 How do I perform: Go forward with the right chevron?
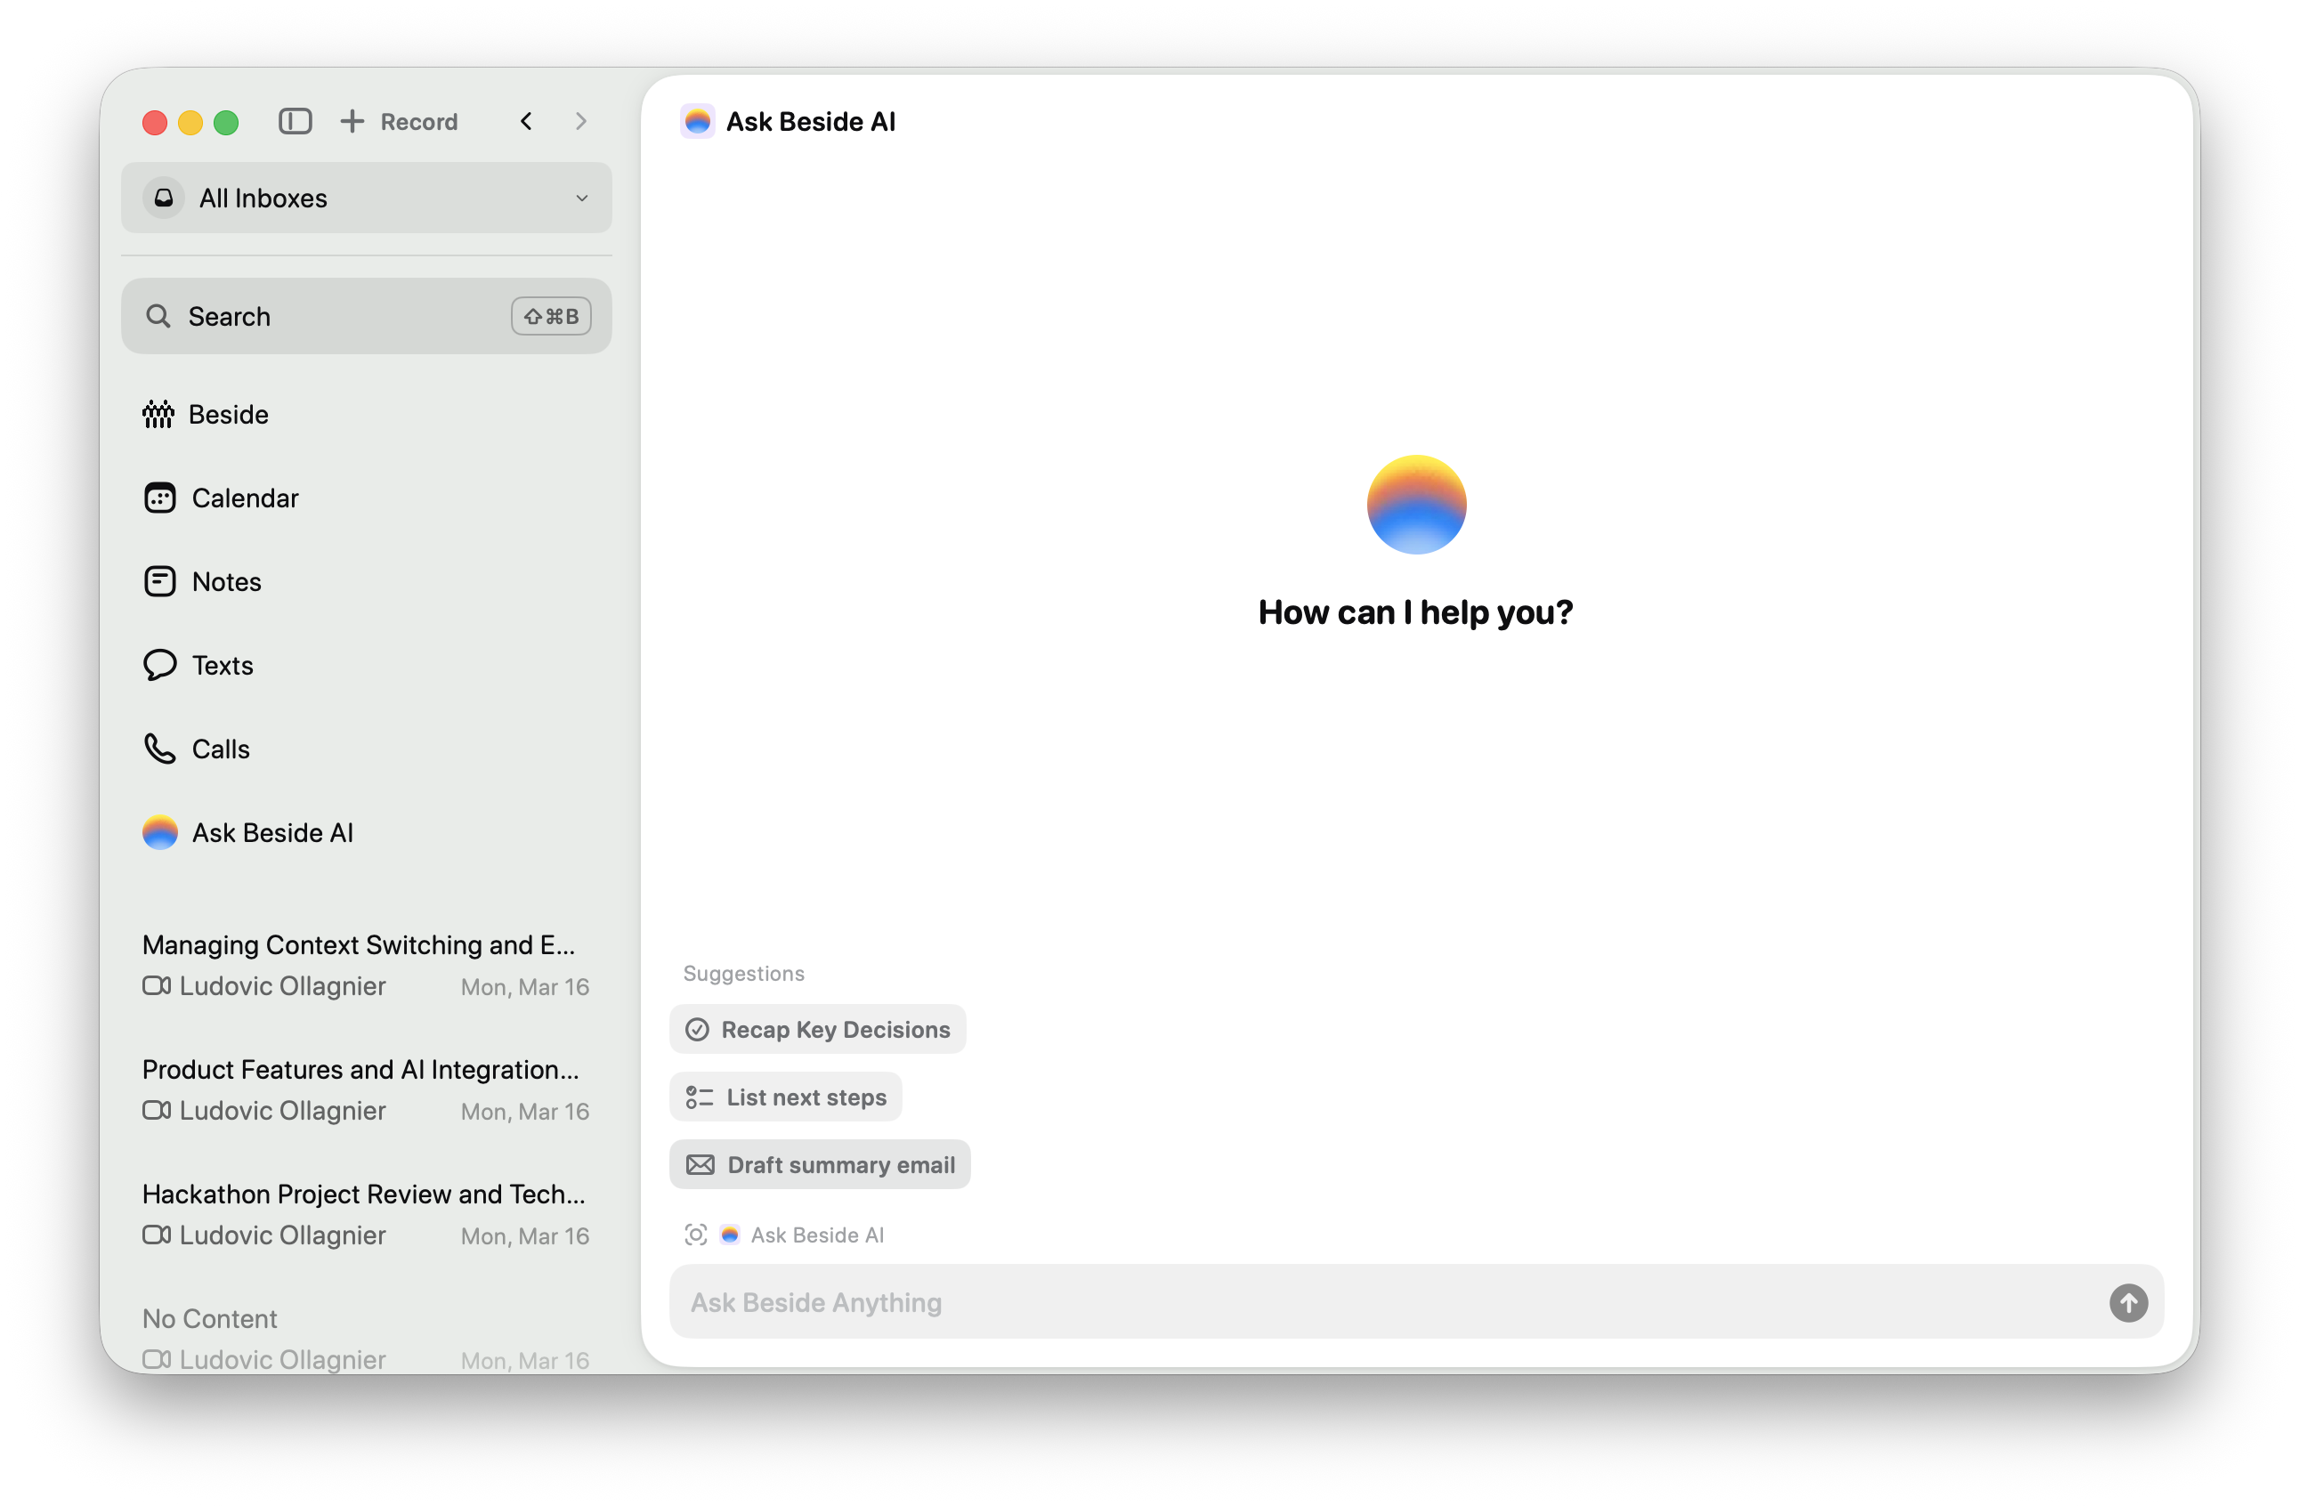[x=581, y=121]
